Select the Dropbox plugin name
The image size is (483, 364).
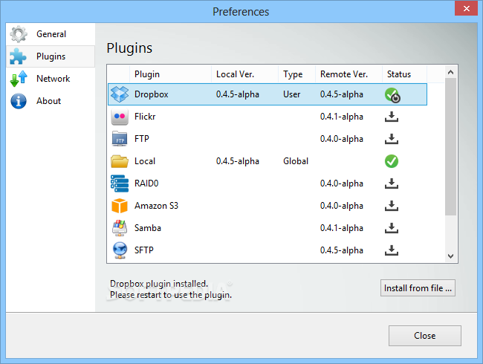pos(152,94)
